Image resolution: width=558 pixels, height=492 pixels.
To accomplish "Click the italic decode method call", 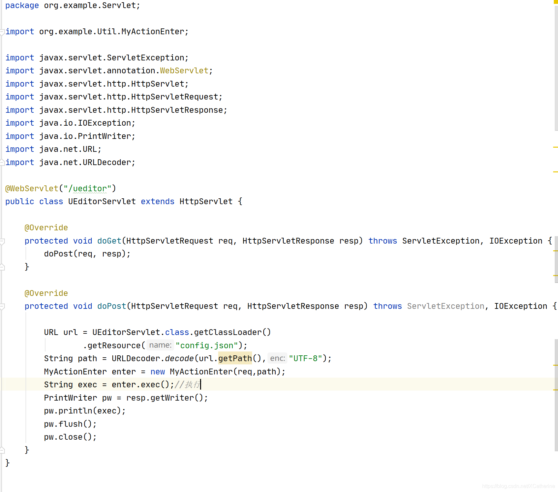I will click(x=179, y=359).
